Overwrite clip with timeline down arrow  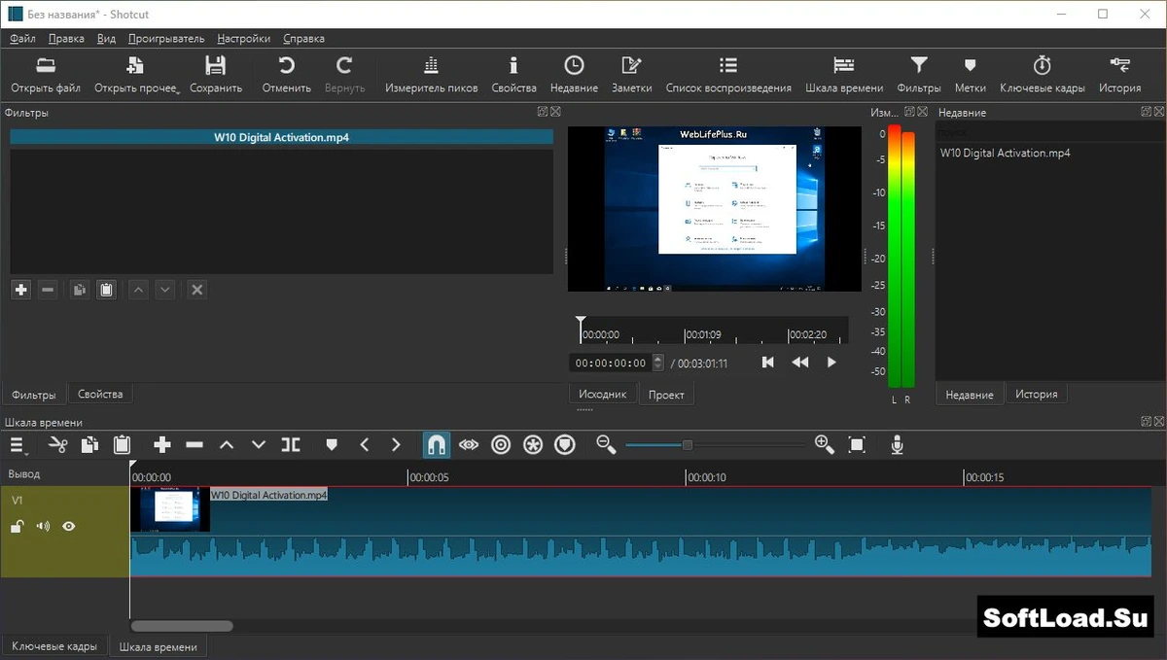(259, 445)
